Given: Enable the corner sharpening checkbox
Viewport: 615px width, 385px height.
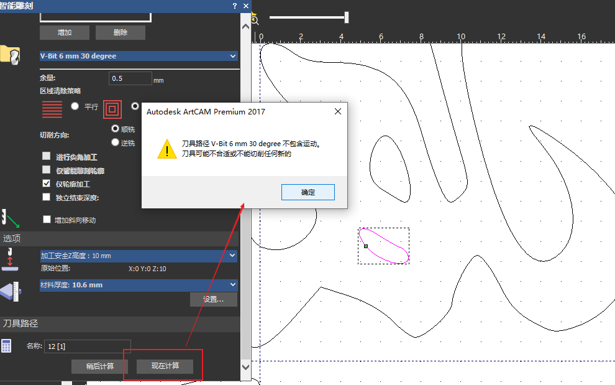Looking at the screenshot, I should coord(47,156).
